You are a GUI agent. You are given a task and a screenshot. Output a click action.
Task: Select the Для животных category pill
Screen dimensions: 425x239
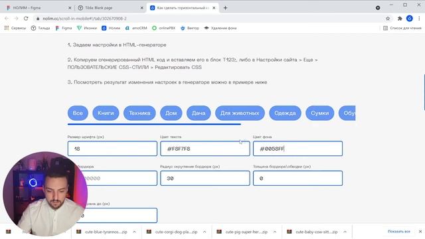click(x=240, y=113)
